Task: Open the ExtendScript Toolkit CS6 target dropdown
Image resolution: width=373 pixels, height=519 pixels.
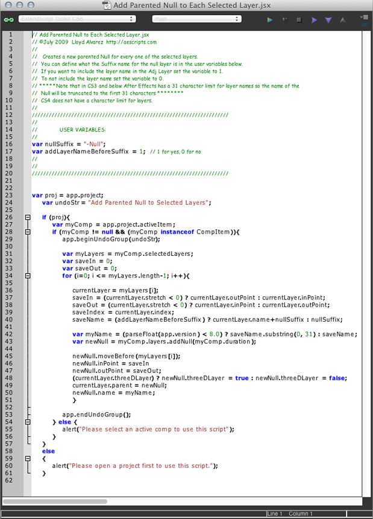Action: [77, 19]
